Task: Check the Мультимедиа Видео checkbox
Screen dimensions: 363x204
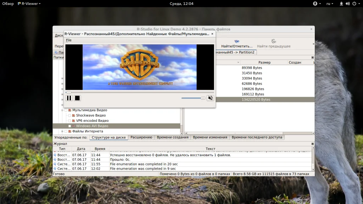Action: coord(66,110)
